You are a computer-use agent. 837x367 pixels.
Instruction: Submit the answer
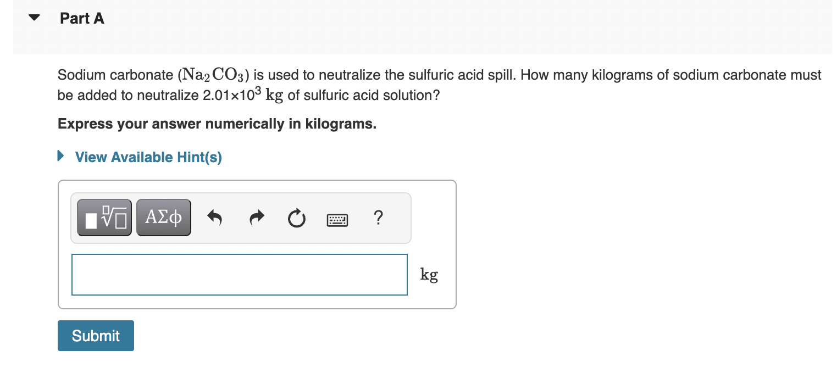click(x=95, y=335)
